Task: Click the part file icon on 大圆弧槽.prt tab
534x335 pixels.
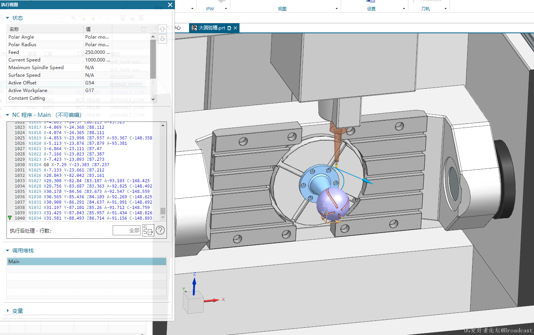Action: (194, 28)
